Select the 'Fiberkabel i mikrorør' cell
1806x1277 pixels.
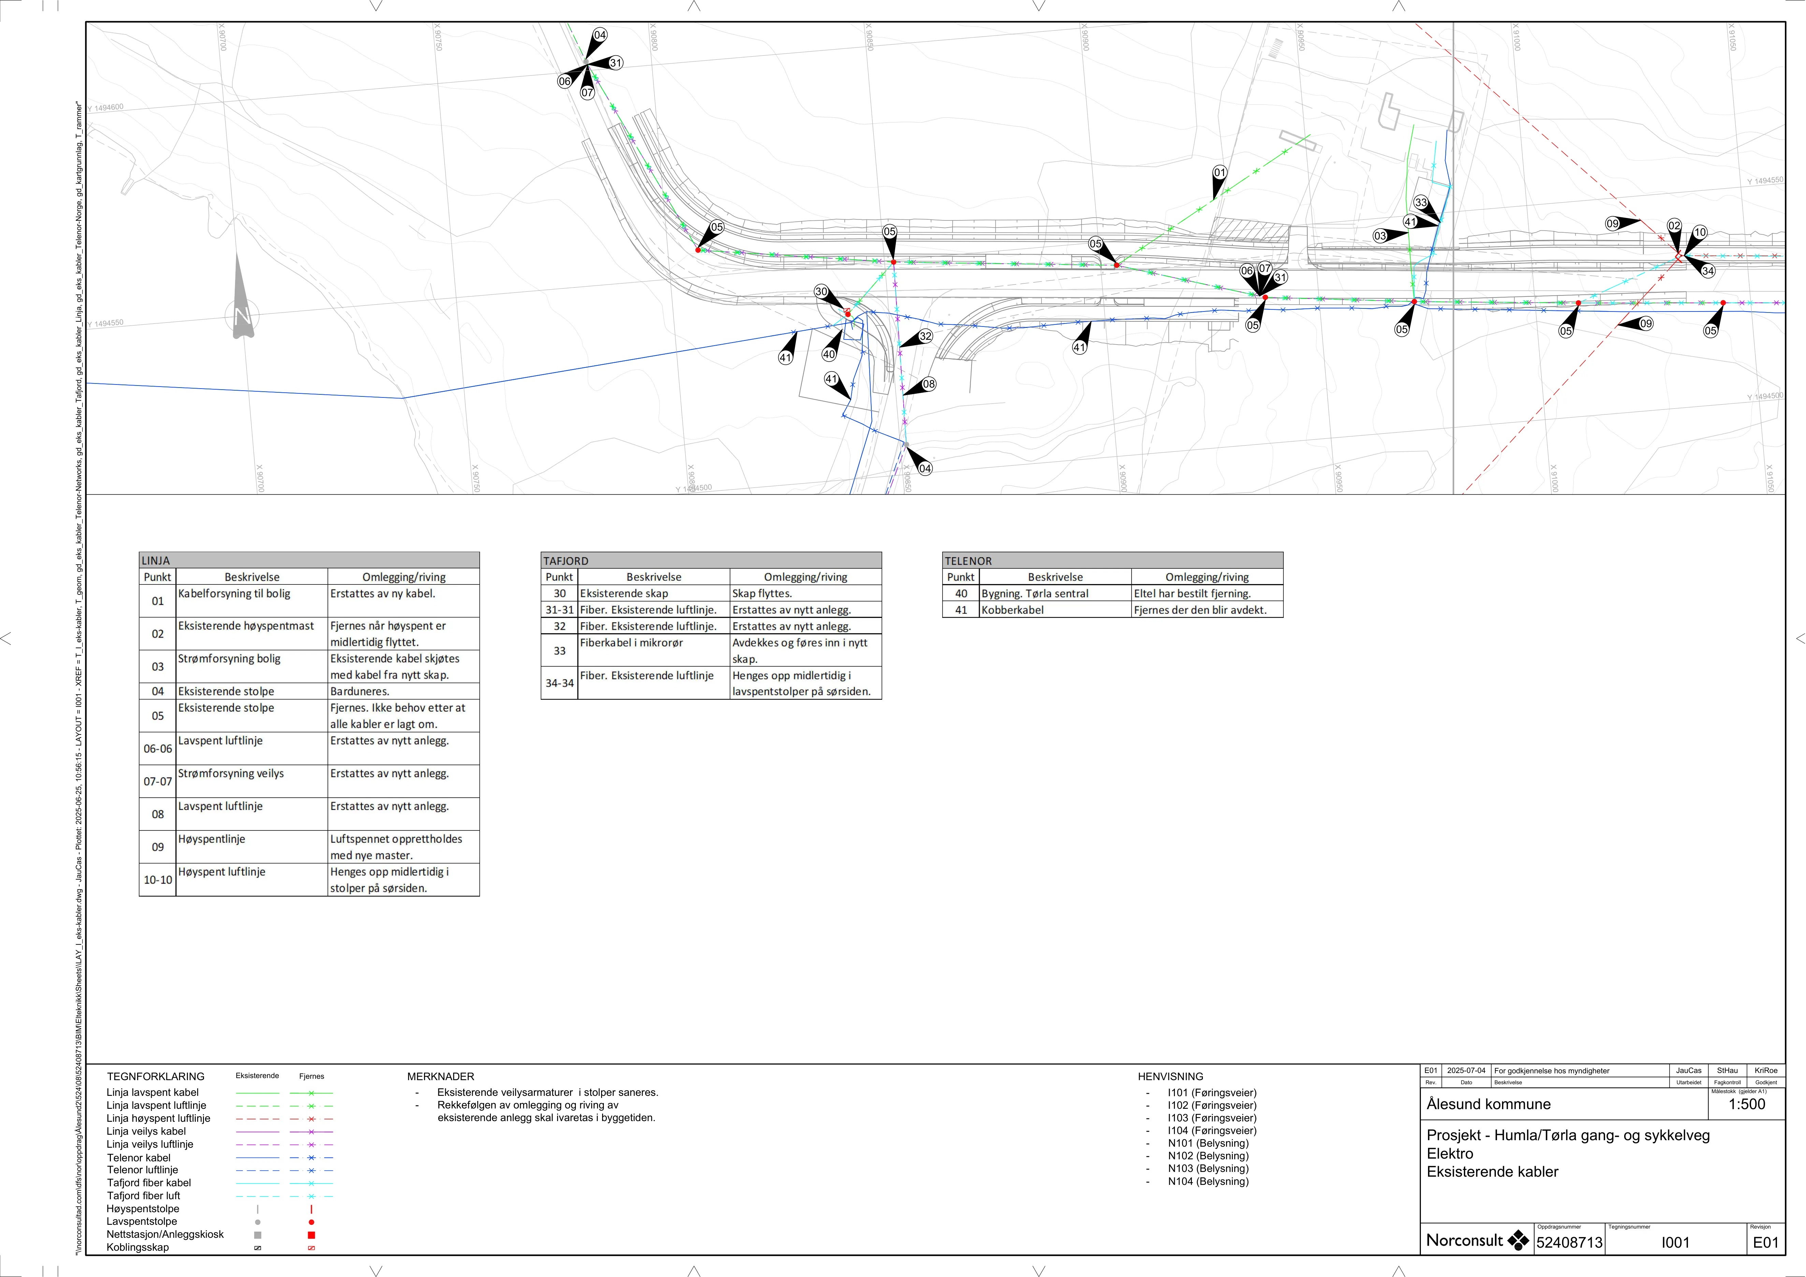click(x=654, y=651)
